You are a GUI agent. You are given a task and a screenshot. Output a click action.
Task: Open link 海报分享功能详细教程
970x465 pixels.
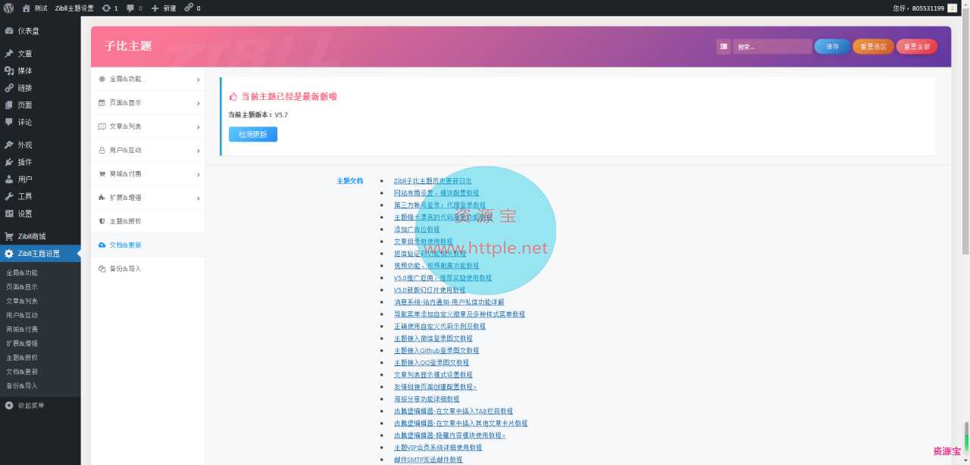coord(427,399)
